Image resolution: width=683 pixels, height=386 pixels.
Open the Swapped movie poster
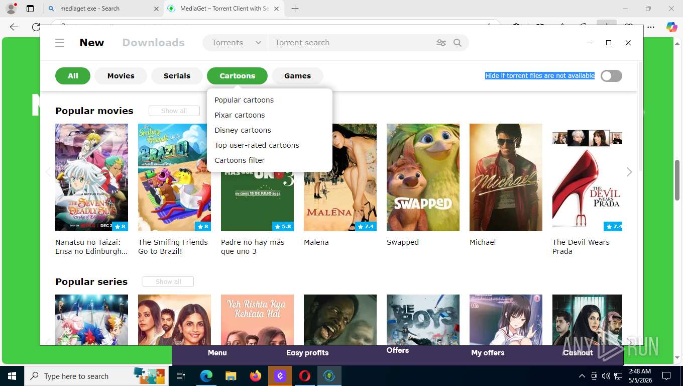tap(423, 177)
